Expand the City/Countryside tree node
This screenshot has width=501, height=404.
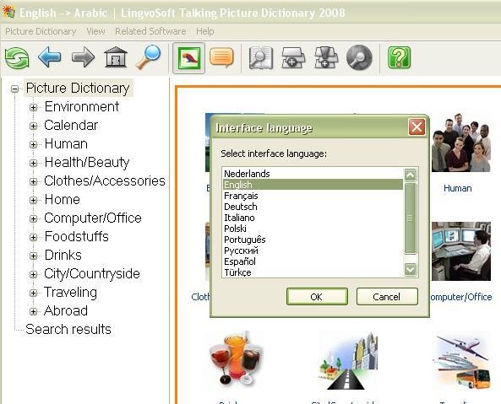tap(33, 274)
